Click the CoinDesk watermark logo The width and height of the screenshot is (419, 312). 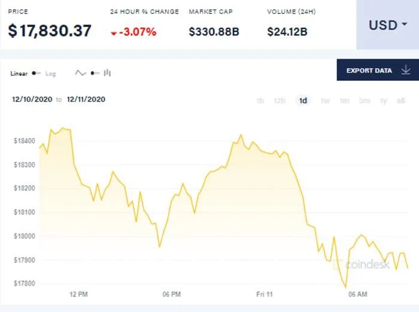point(362,265)
